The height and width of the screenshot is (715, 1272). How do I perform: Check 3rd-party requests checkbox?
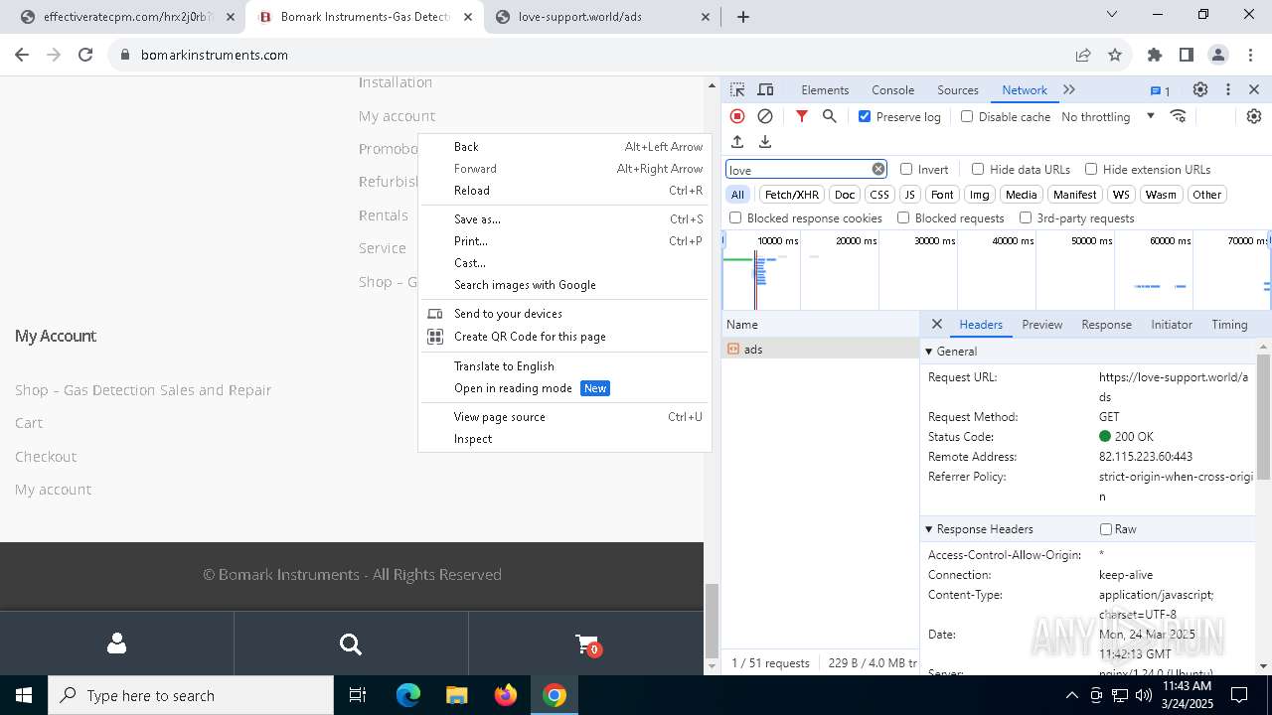pyautogui.click(x=1026, y=217)
